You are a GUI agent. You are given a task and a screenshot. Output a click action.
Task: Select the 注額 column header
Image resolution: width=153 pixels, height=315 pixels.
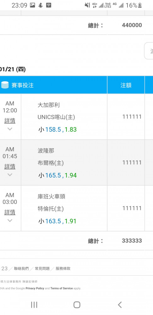[x=126, y=85]
